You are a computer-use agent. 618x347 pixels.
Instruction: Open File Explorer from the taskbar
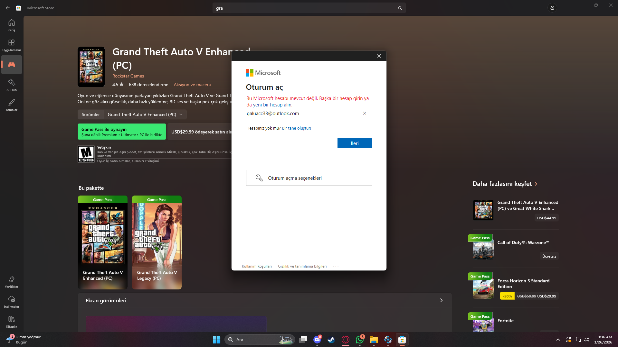point(374,340)
